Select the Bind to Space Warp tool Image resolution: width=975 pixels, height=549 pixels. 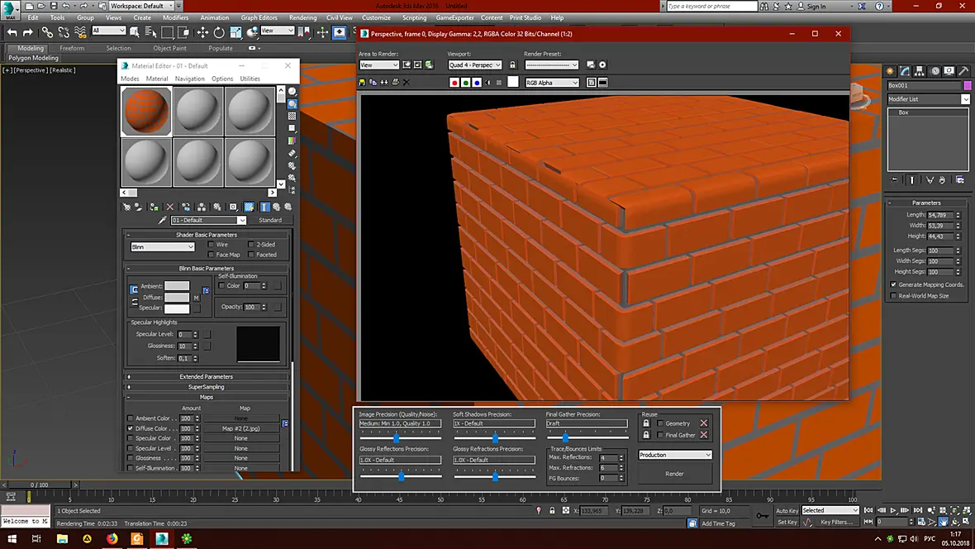tap(80, 32)
